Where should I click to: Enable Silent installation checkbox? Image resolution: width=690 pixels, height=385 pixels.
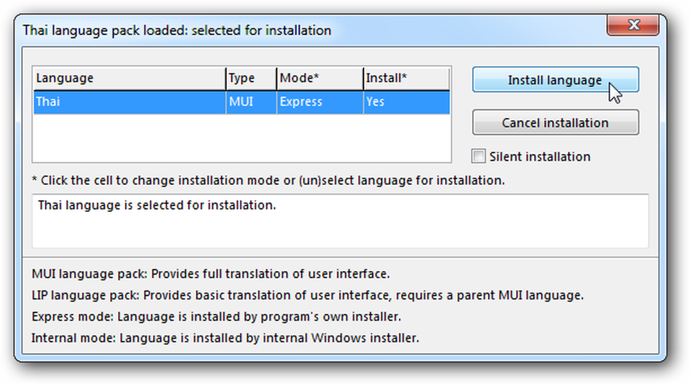[478, 156]
